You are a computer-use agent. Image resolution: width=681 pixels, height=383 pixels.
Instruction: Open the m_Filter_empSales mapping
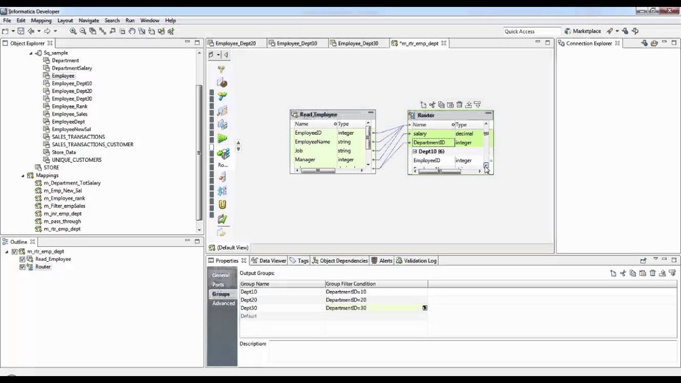(64, 206)
